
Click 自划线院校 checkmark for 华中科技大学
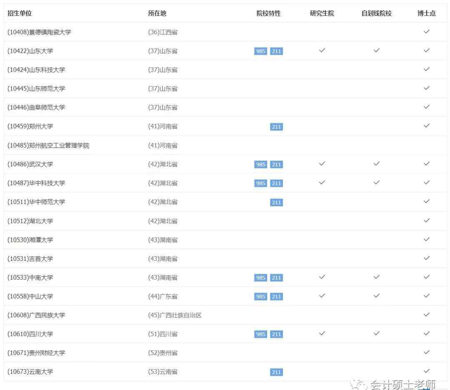pyautogui.click(x=377, y=182)
